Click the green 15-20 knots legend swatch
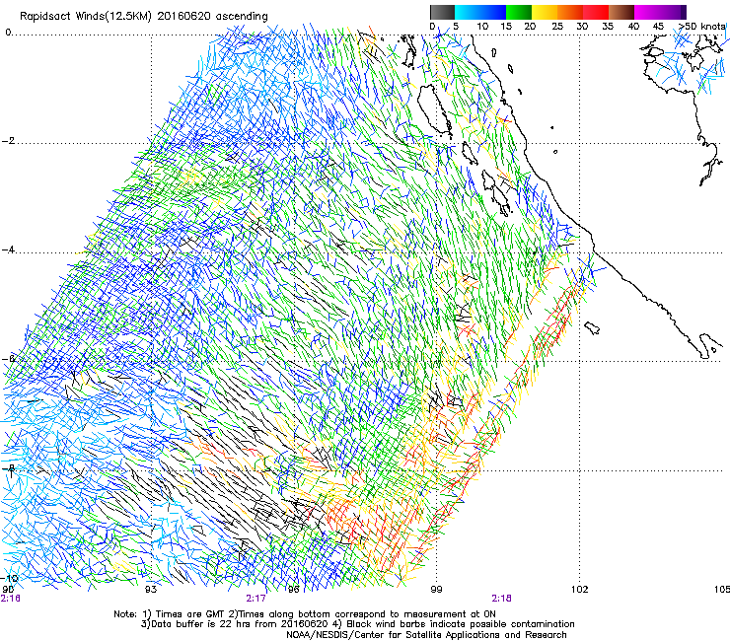The width and height of the screenshot is (730, 641). click(x=519, y=12)
